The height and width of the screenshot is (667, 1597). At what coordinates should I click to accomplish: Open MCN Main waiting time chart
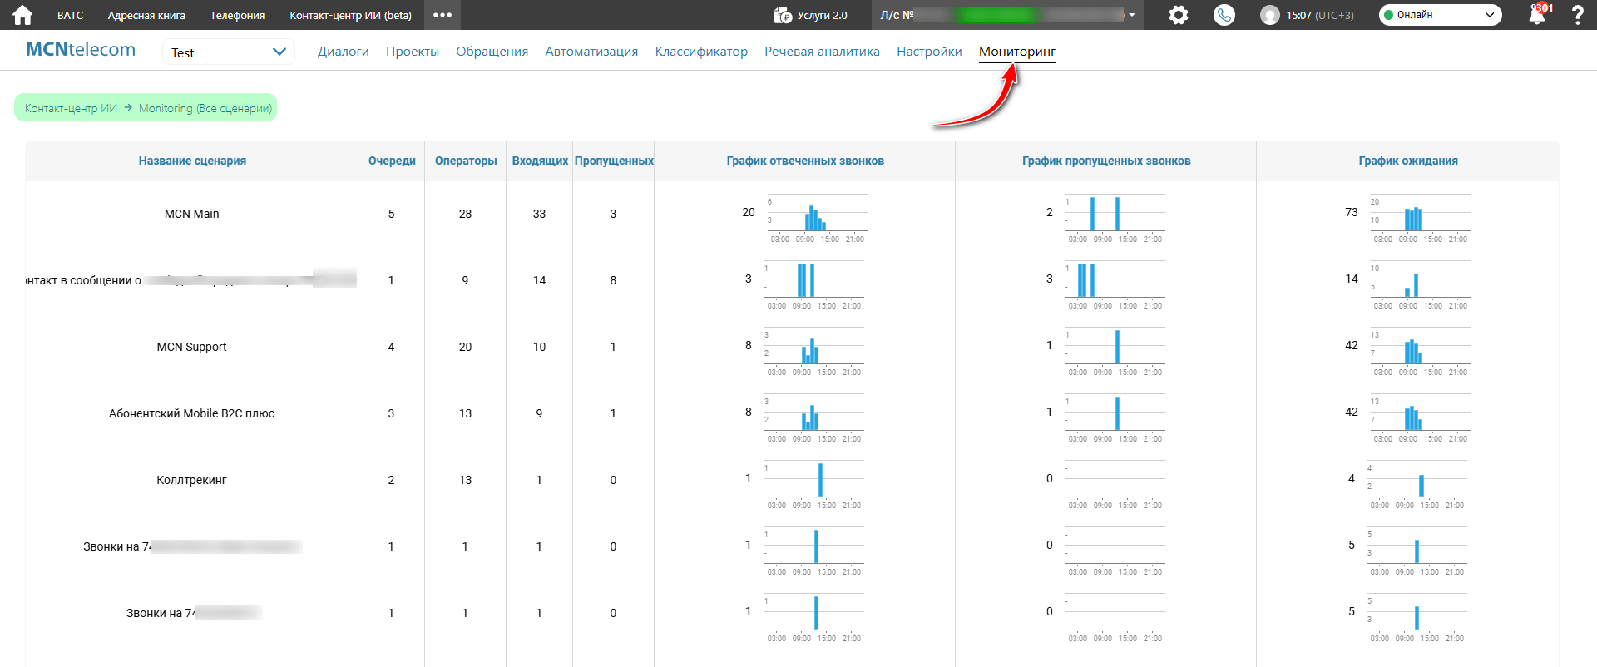(1419, 219)
